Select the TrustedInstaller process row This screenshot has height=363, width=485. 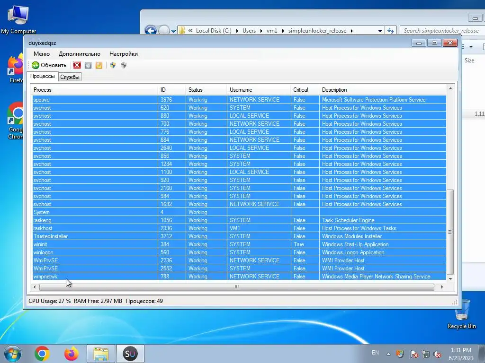[x=239, y=236]
